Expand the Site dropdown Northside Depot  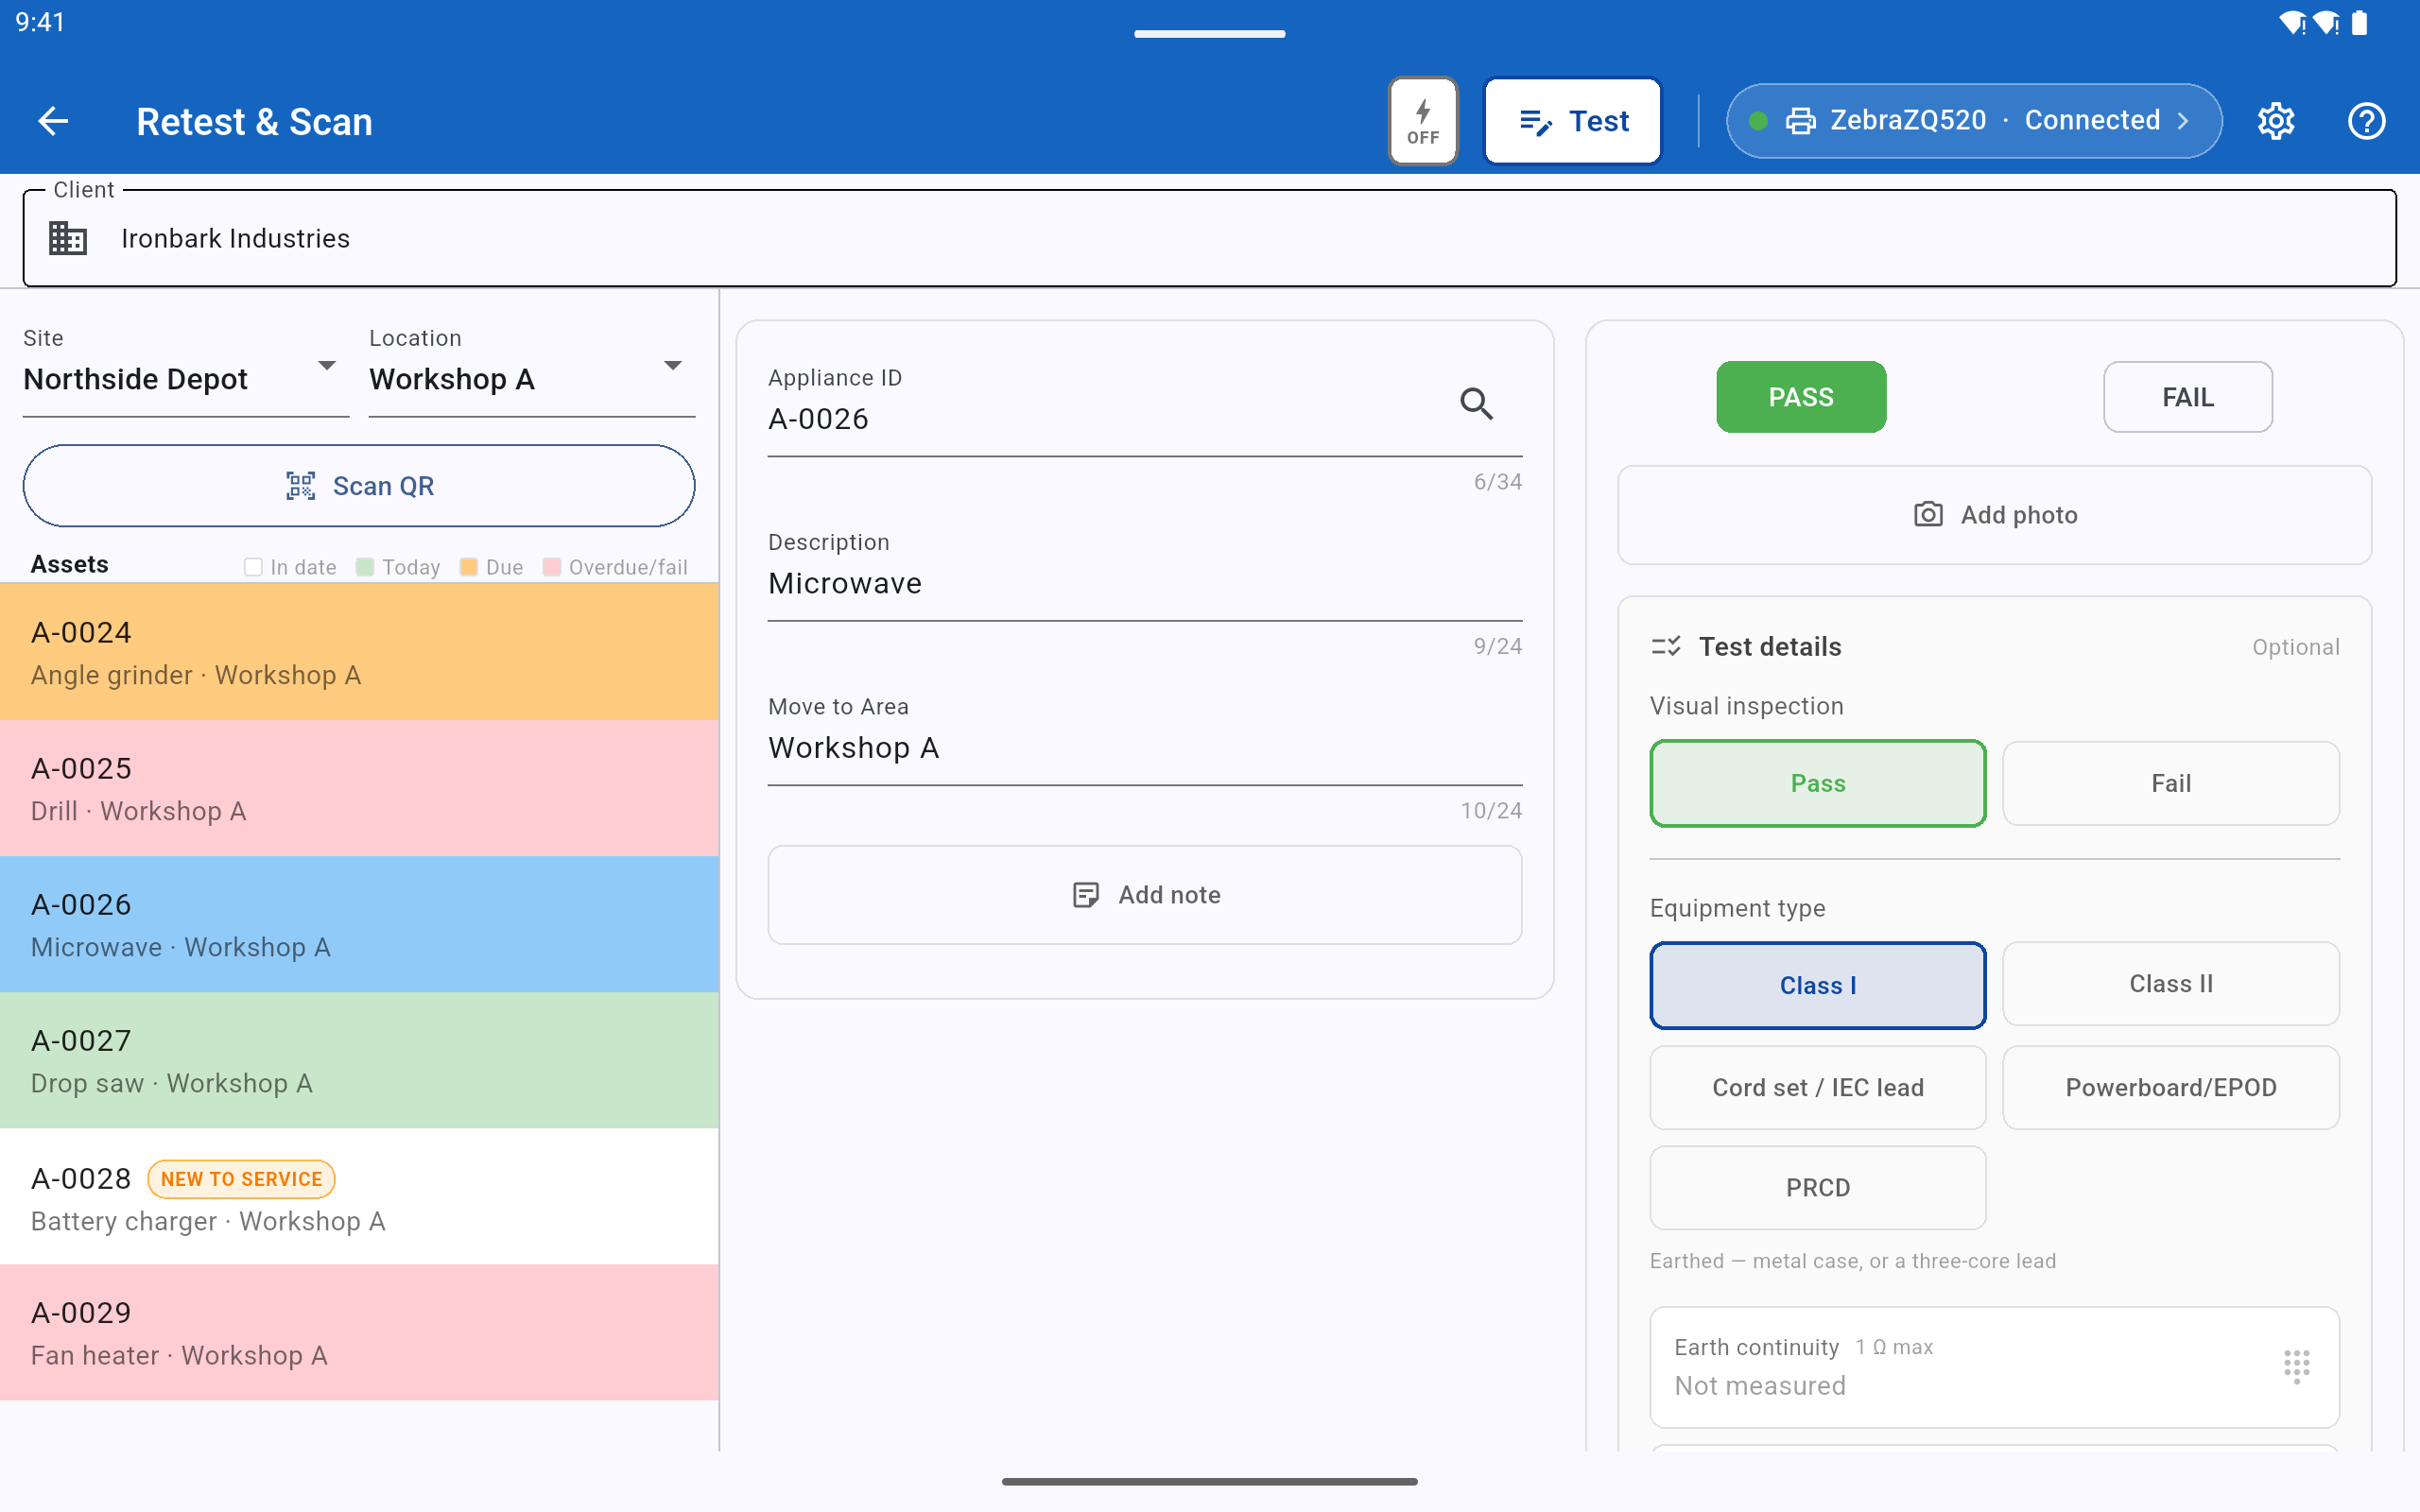tap(185, 370)
